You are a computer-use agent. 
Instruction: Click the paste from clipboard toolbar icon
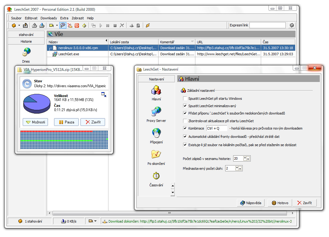[25, 25]
